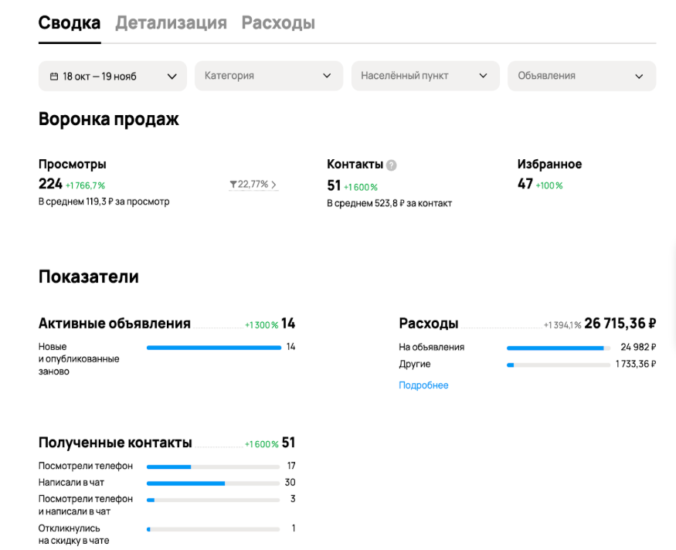Click 'В среднем 523,8 ₽ за контакт' text

(x=389, y=203)
